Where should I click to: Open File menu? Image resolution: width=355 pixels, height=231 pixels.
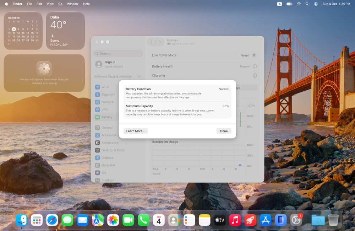click(x=29, y=4)
